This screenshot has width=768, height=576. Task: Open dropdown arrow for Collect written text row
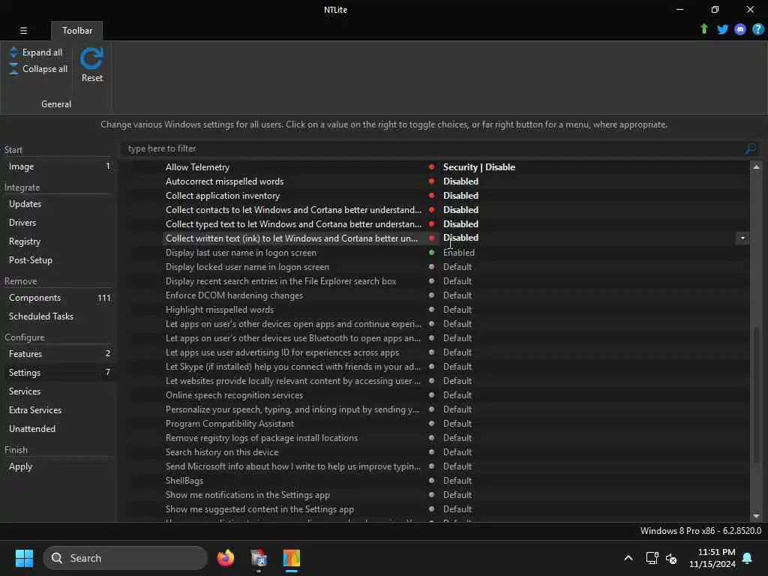[742, 238]
